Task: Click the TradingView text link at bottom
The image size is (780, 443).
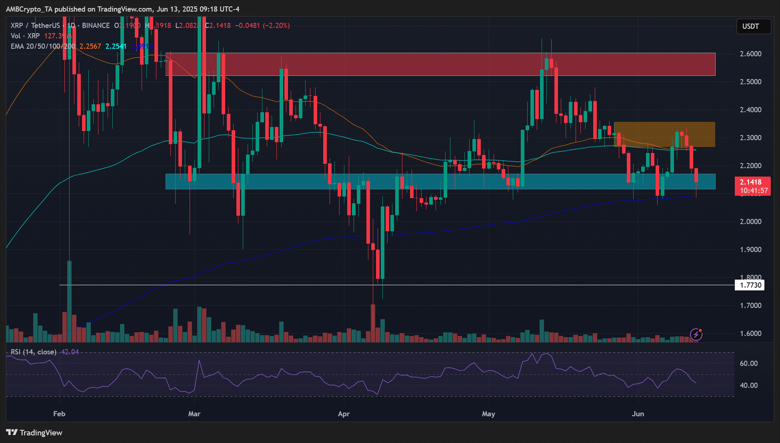Action: coord(41,433)
